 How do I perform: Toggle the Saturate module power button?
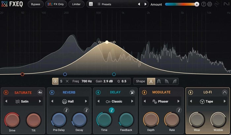pyautogui.click(x=6, y=93)
